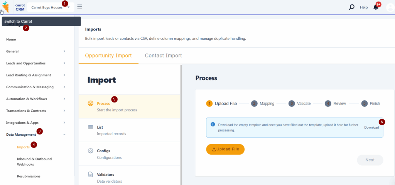
Task: Expand the Leads and Opportunities section
Action: (x=35, y=63)
